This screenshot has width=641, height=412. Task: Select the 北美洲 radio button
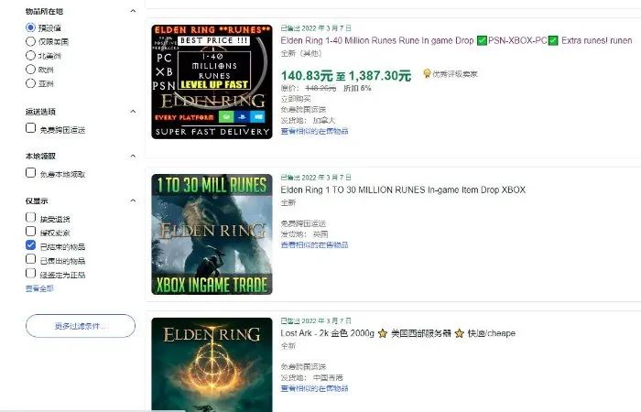(30, 55)
